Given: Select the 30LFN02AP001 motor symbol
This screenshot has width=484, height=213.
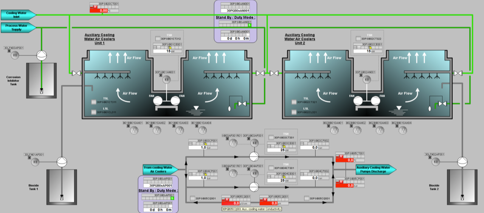Looking at the screenshot, I should 436,162.
